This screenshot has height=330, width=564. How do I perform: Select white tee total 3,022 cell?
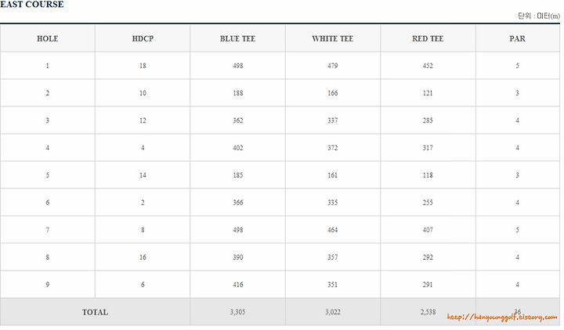(x=333, y=312)
